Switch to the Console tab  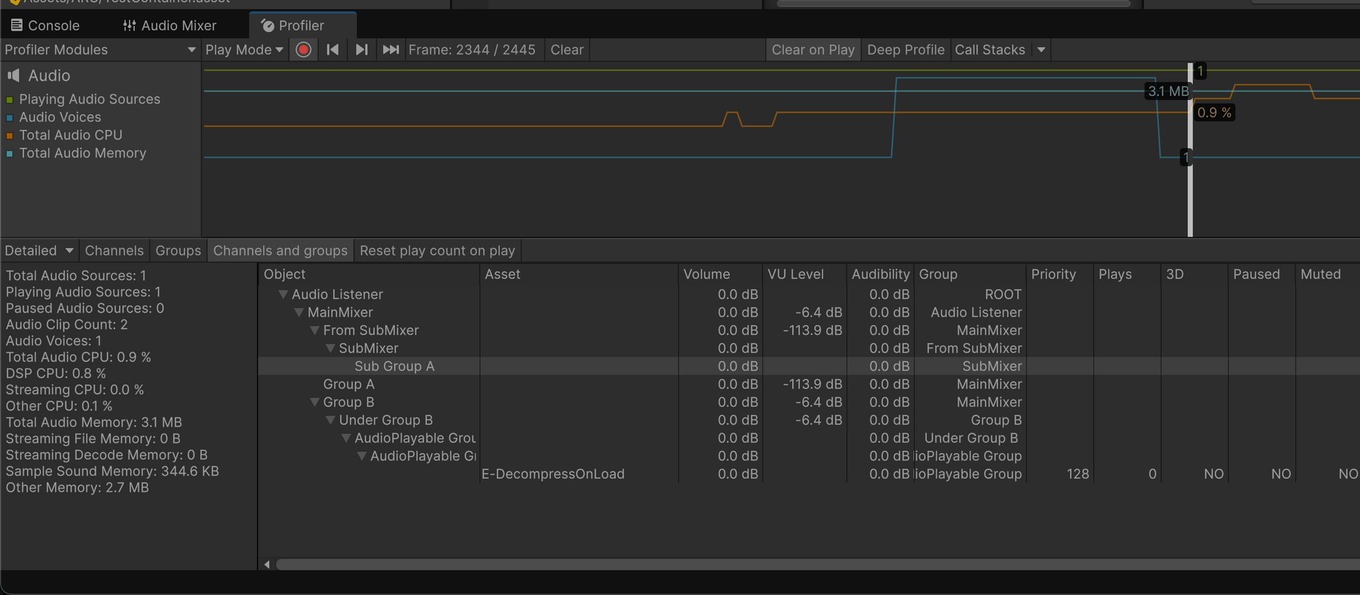point(46,26)
